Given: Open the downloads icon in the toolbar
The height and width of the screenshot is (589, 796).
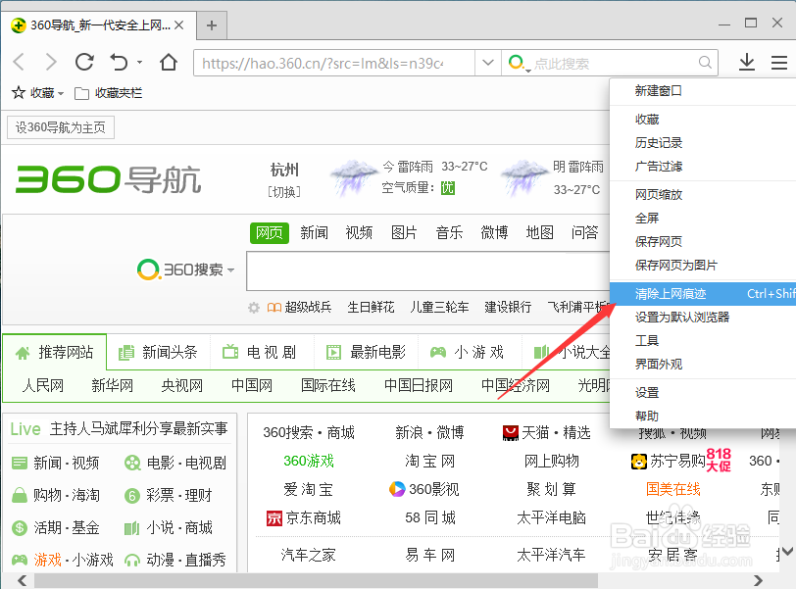Looking at the screenshot, I should [746, 63].
